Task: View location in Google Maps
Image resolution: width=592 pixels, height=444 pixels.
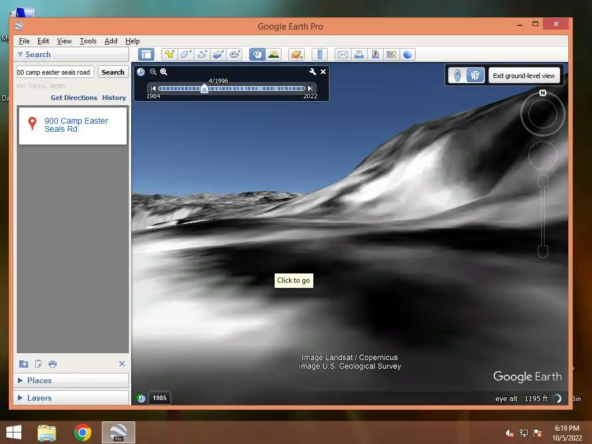Action: click(x=391, y=54)
